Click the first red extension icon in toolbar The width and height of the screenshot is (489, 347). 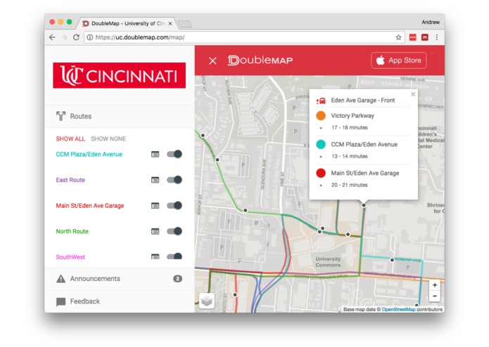point(412,37)
